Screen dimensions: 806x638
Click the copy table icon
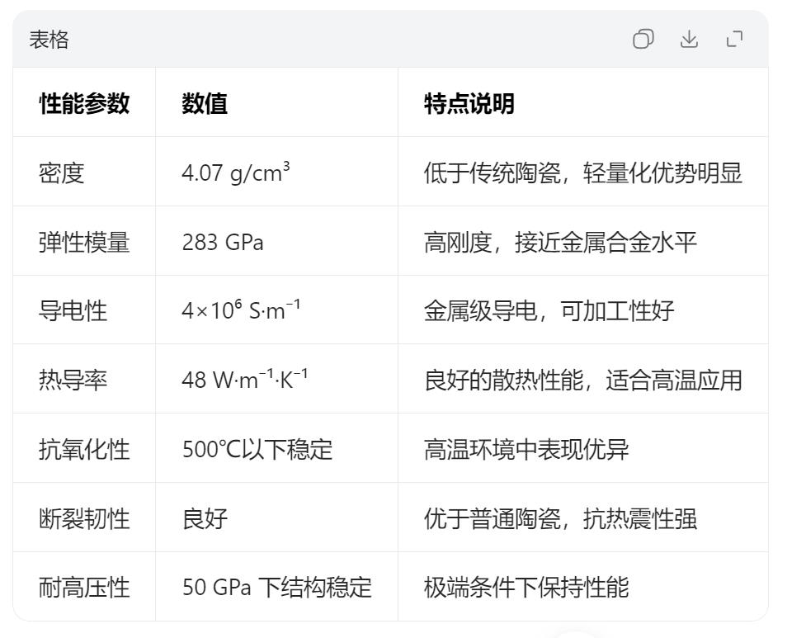pyautogui.click(x=643, y=40)
